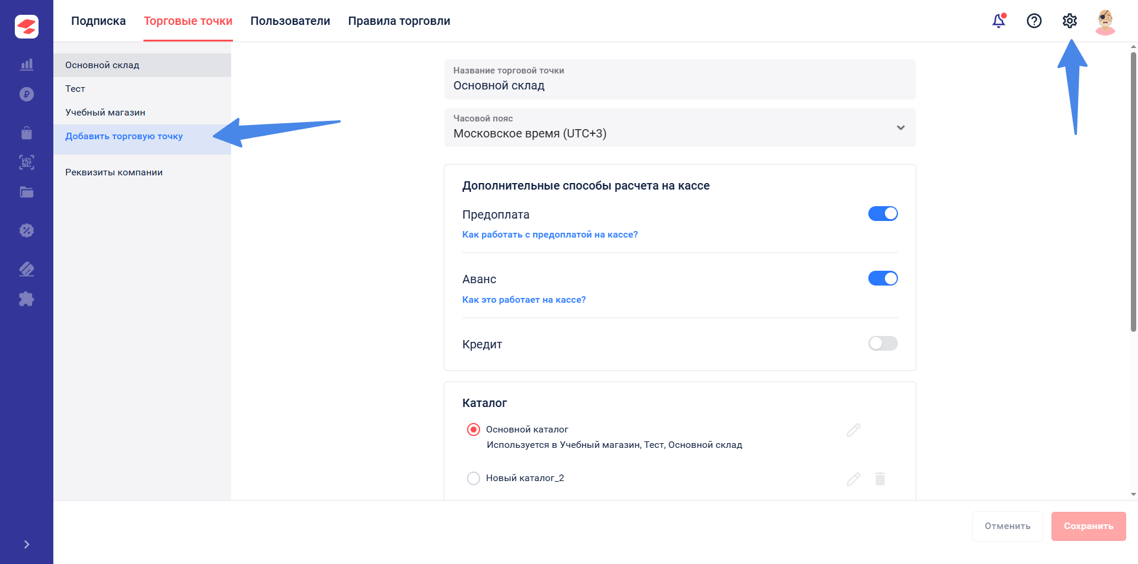Open the folder section in sidebar
This screenshot has height=564, width=1138.
(x=27, y=192)
